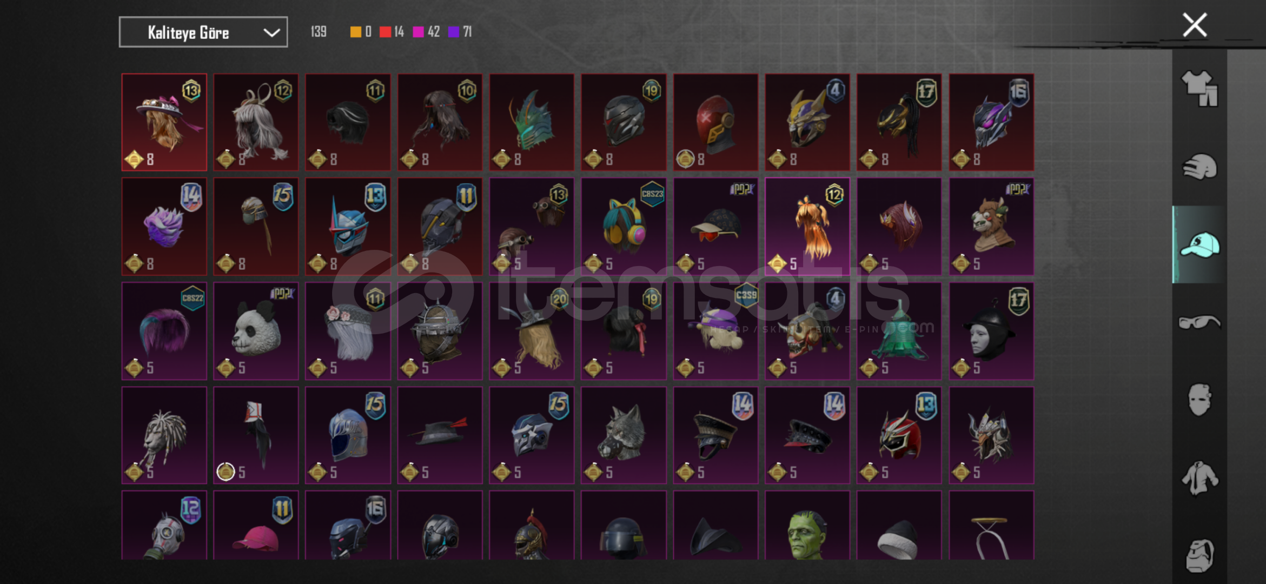The image size is (1266, 584).
Task: Select the panda head mask item
Action: pos(256,331)
